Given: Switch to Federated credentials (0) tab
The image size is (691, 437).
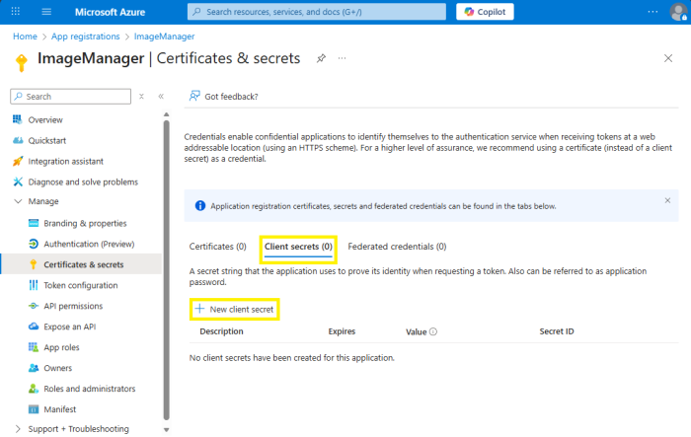Looking at the screenshot, I should click(397, 247).
